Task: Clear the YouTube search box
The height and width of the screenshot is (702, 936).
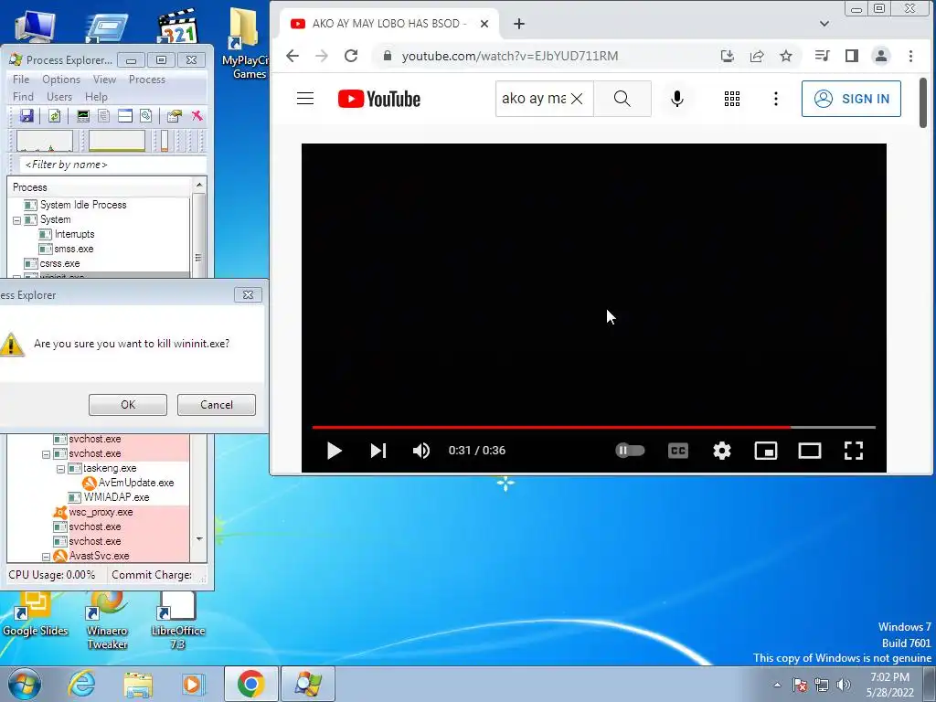Action: click(577, 99)
